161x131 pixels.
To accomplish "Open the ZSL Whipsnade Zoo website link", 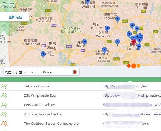I will (x=132, y=95).
